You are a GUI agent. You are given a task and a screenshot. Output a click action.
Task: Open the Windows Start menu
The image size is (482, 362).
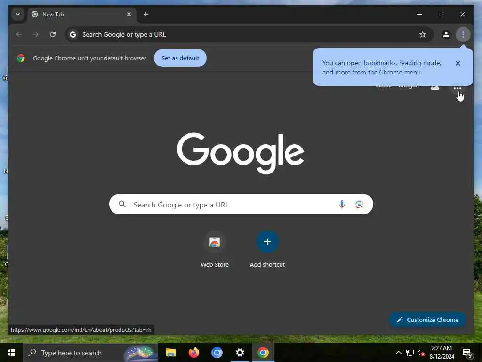point(11,353)
